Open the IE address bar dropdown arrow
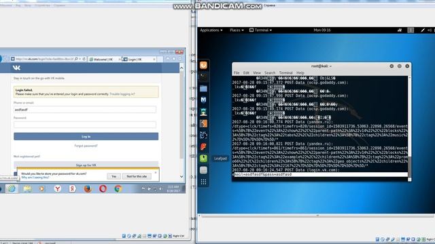The image size is (435, 244). pyautogui.click(x=80, y=59)
